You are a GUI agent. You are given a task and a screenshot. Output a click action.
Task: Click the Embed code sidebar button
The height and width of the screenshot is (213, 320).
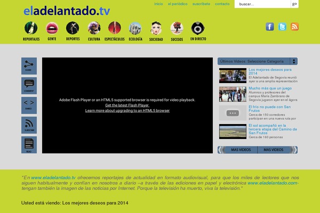point(29,105)
